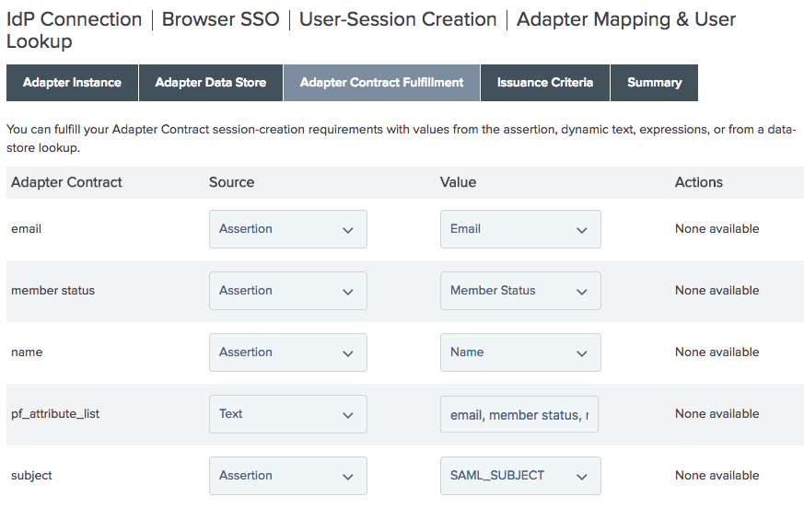Select the Adapter Contract Fulfillment tab
The width and height of the screenshot is (804, 508).
tap(381, 83)
